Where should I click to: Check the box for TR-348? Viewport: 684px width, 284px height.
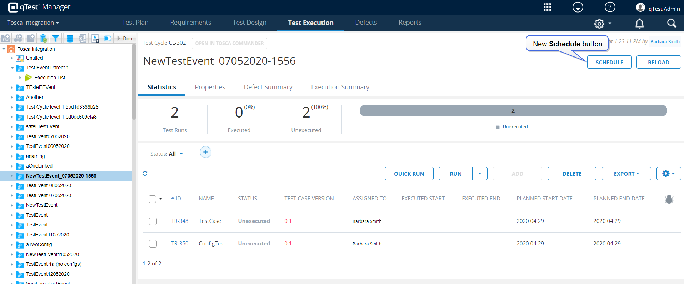pyautogui.click(x=153, y=221)
